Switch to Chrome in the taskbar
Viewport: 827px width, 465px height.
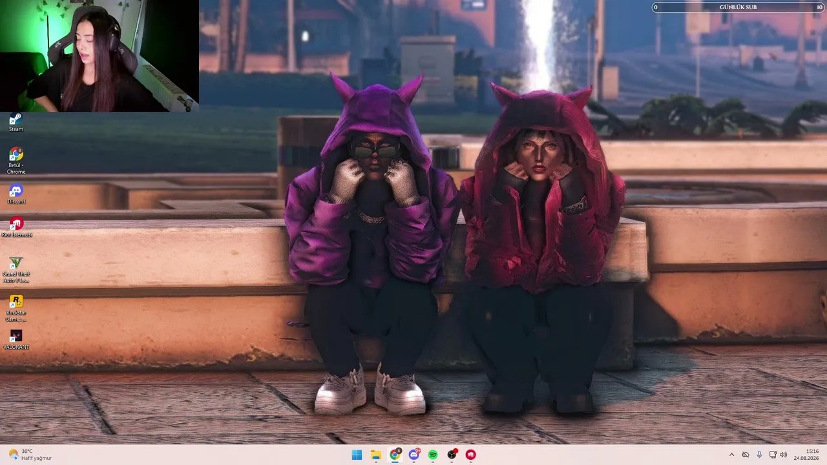point(395,455)
